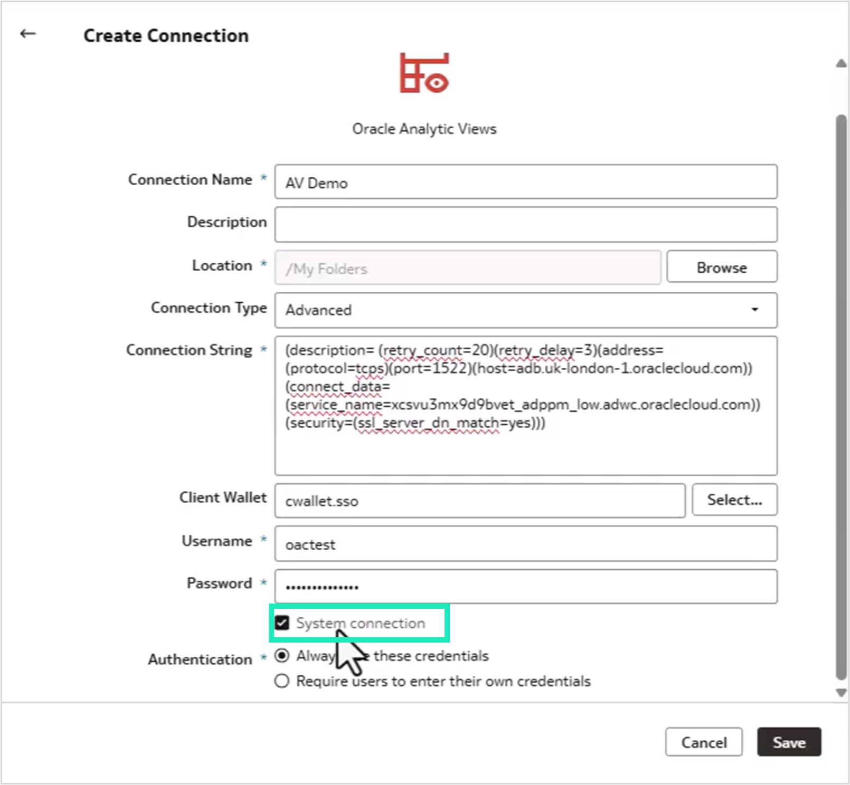Click the back arrow to exit Create Connection
This screenshot has width=850, height=785.
click(27, 33)
